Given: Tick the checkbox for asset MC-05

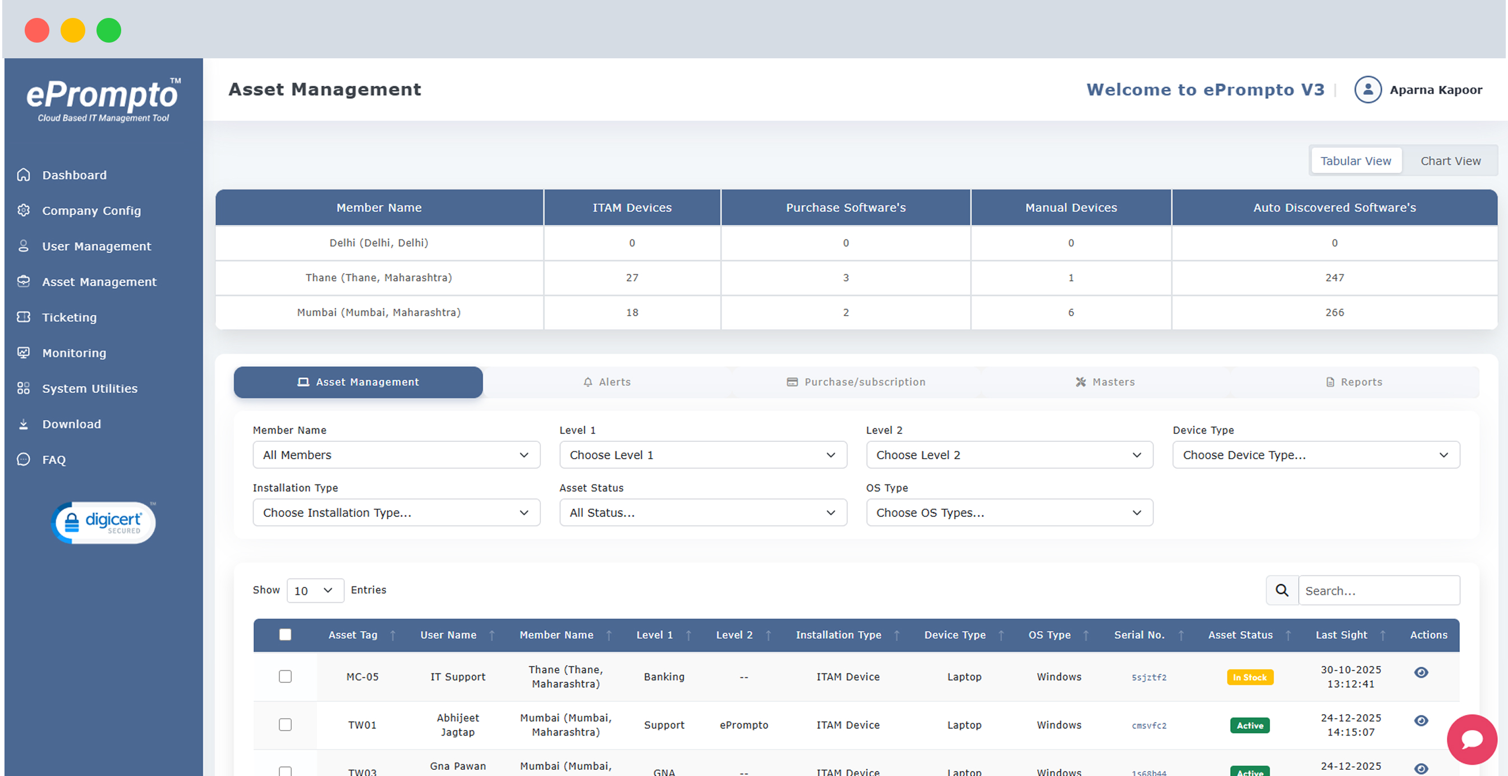Looking at the screenshot, I should [x=285, y=677].
